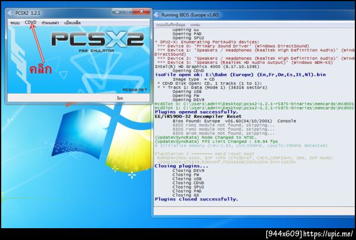Click the 'isoFile open ok' console line
The width and height of the screenshot is (356, 240).
click(240, 74)
